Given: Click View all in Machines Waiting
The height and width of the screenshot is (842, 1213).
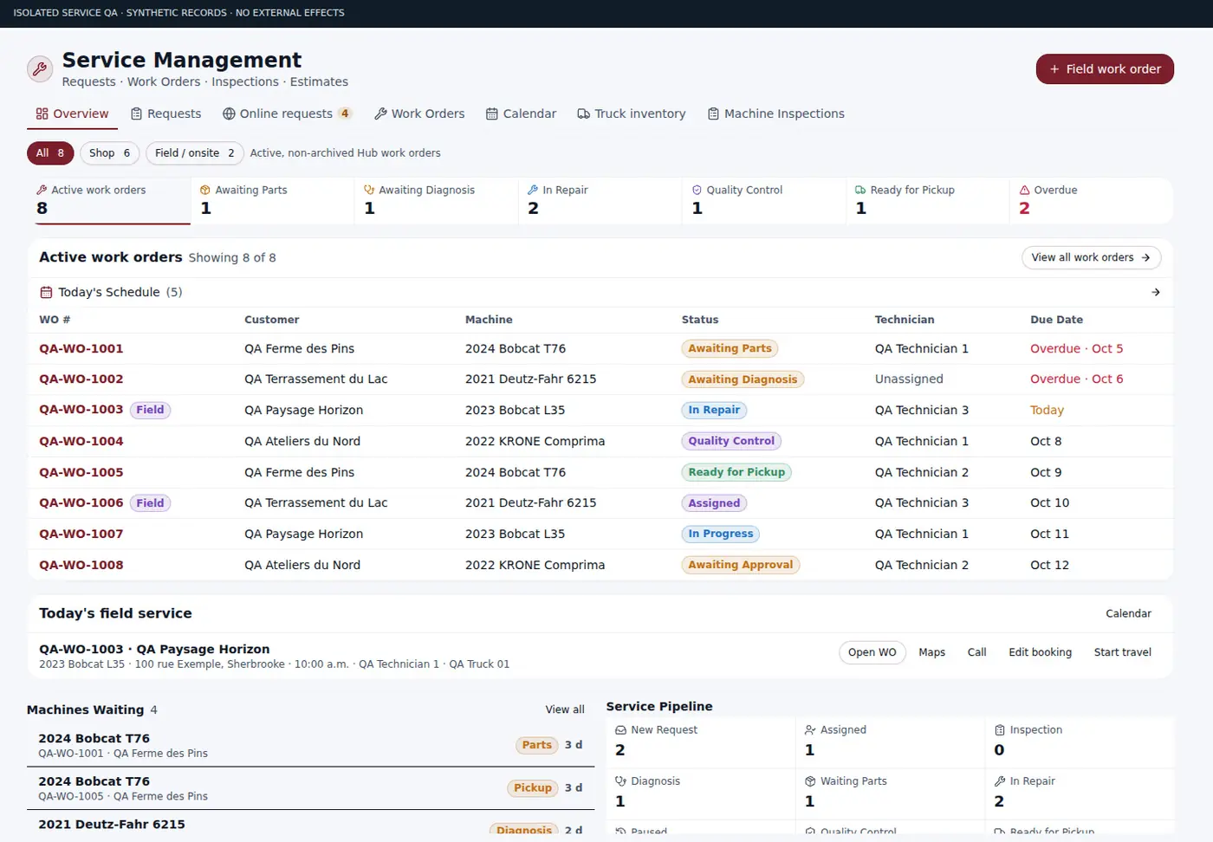Looking at the screenshot, I should 565,709.
